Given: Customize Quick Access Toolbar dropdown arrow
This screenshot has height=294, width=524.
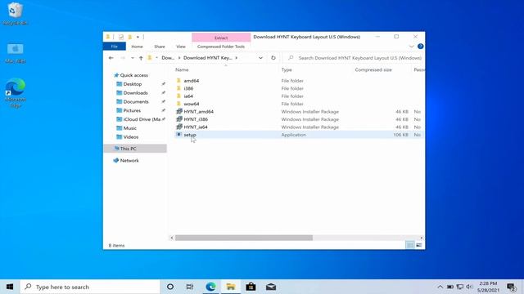Looking at the screenshot, I should pos(138,37).
